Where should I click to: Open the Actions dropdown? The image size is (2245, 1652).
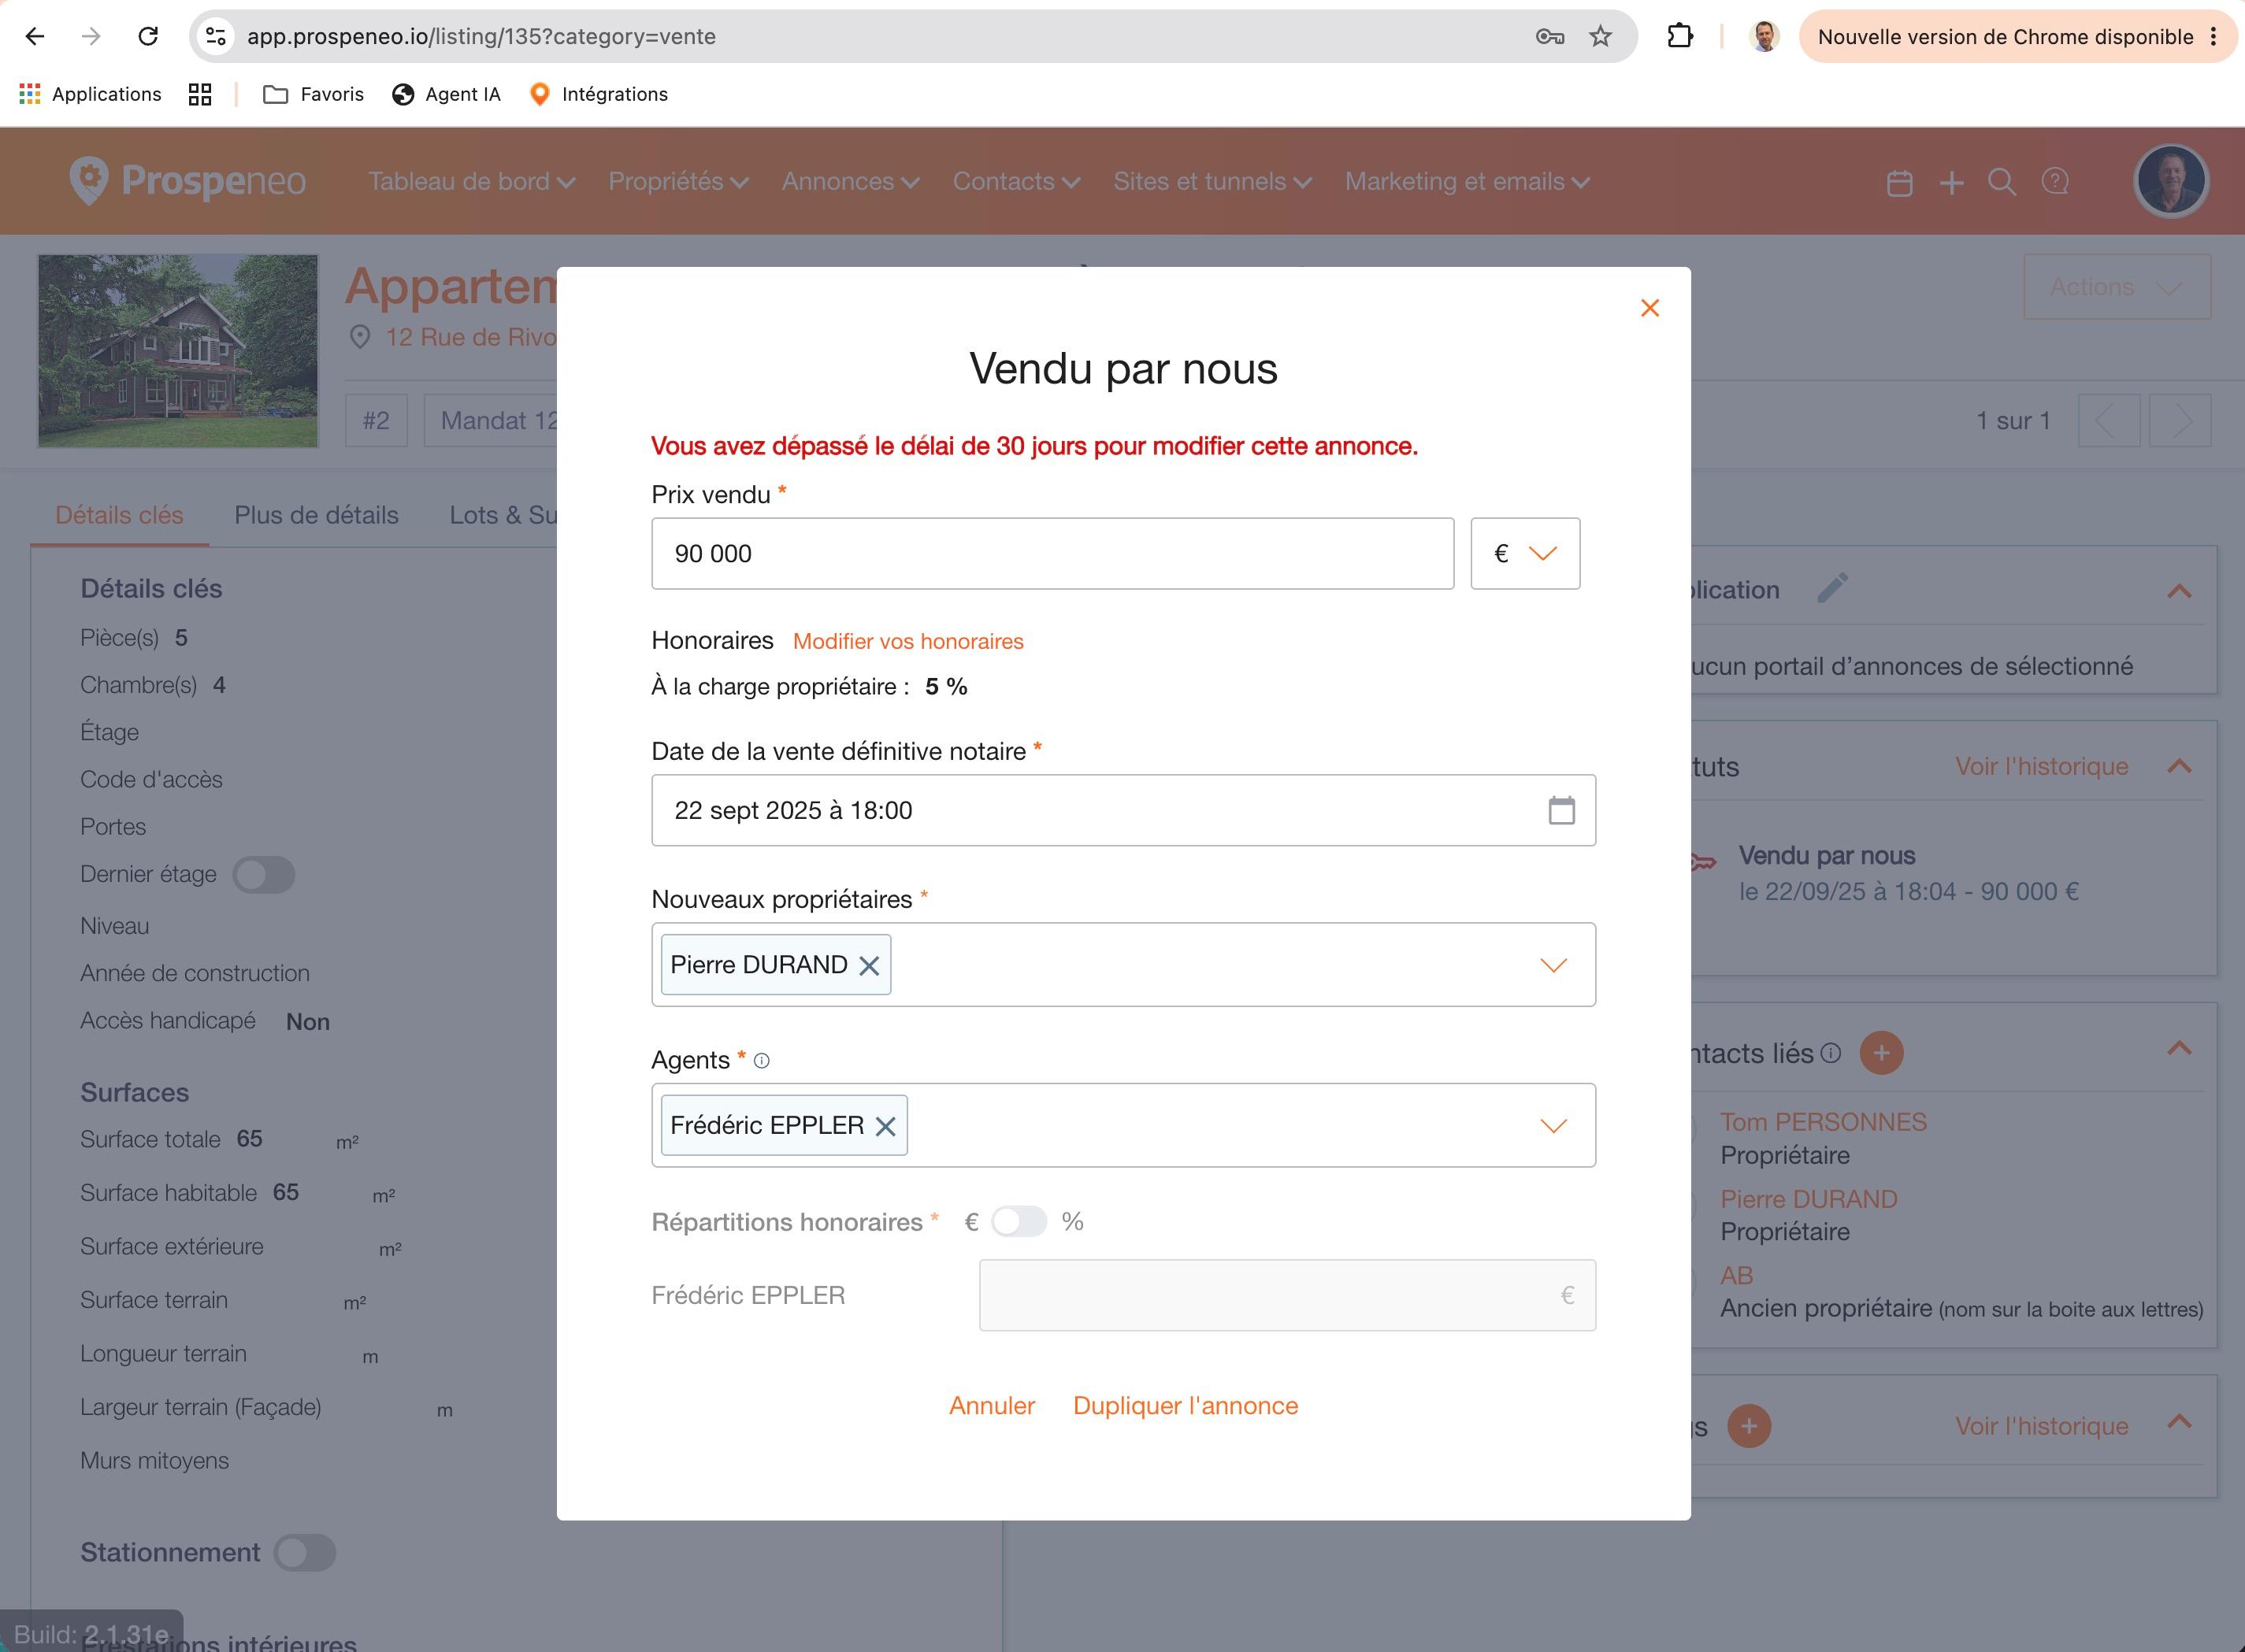pyautogui.click(x=2117, y=287)
